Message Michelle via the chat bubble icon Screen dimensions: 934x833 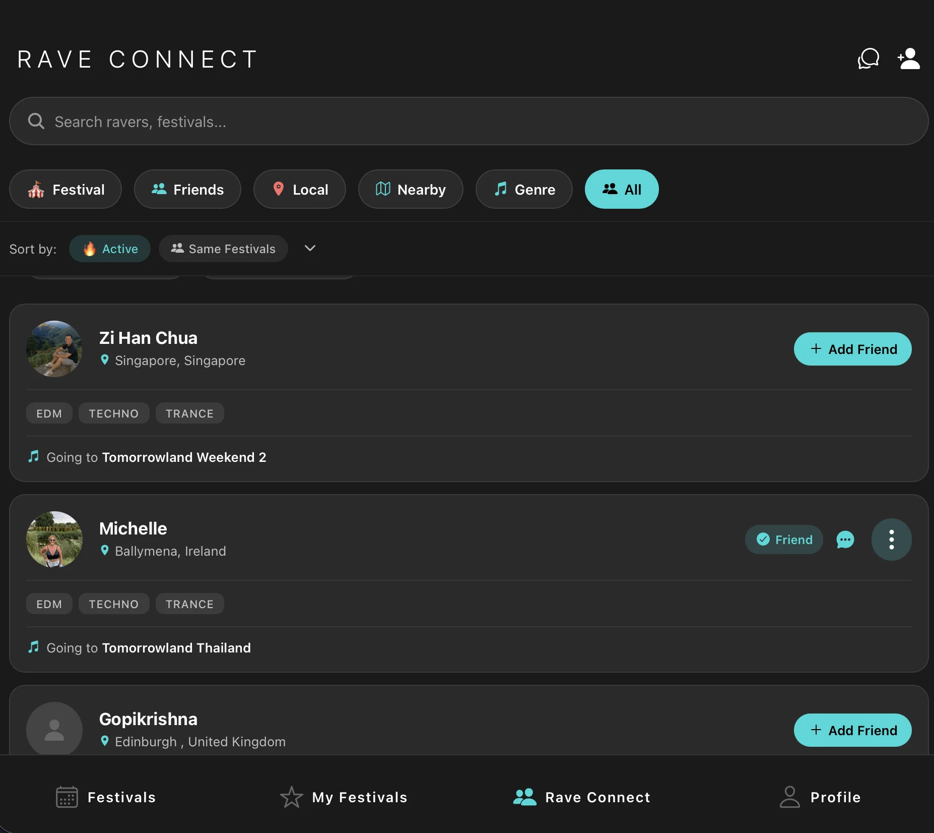tap(845, 540)
